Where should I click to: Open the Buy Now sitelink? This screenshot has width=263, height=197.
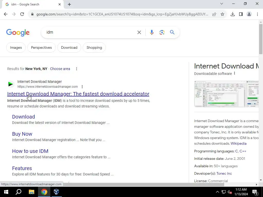pyautogui.click(x=22, y=134)
